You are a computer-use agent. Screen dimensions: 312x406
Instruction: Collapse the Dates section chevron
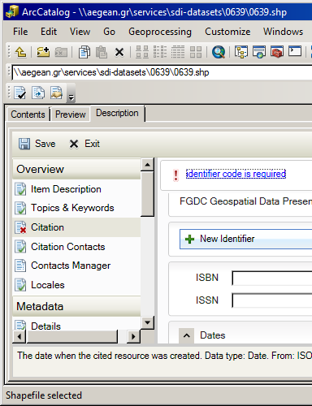(186, 335)
